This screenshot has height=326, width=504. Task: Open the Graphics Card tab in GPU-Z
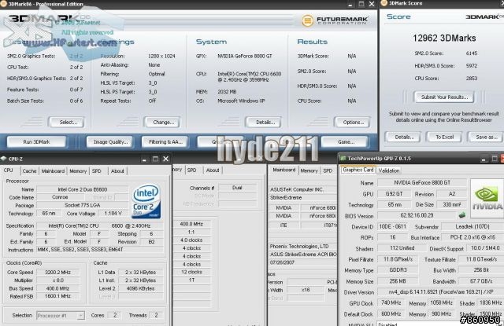pos(358,170)
